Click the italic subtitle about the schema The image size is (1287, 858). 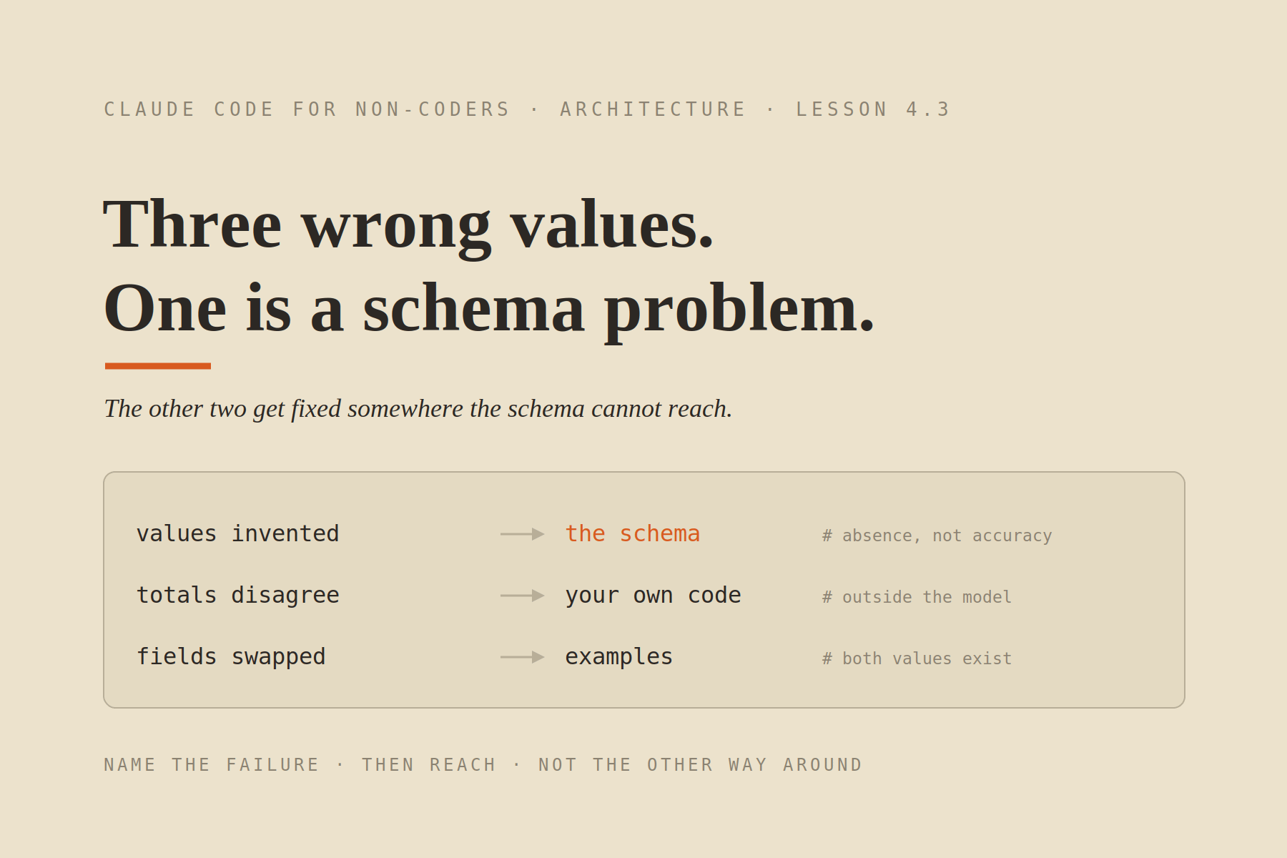(418, 409)
